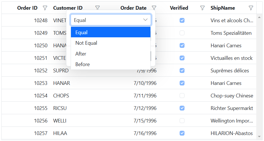The width and height of the screenshot is (264, 141).
Task: Select the highlighted Equal option in list
Action: [x=110, y=32]
